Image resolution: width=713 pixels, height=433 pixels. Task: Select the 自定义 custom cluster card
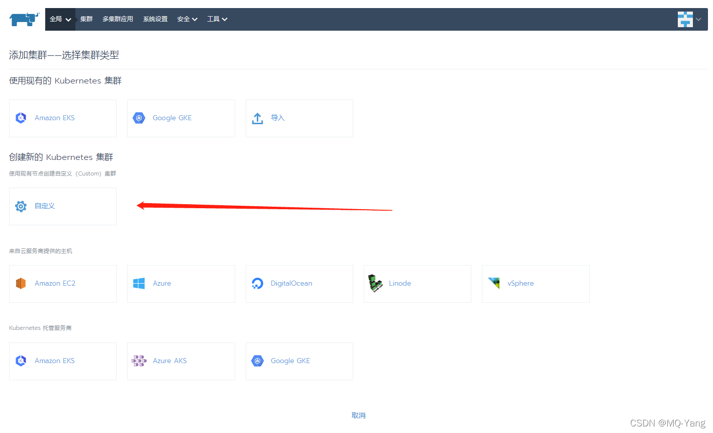click(x=63, y=206)
